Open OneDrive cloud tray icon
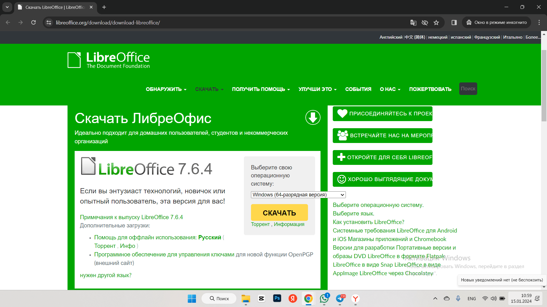 point(446,298)
